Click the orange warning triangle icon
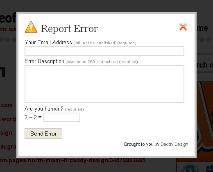Image resolution: width=213 pixels, height=172 pixels. point(31,27)
